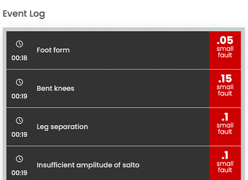Viewport: 248px width, 180px height.
Task: Click Leg separation's .1 small fault badge
Action: click(225, 127)
